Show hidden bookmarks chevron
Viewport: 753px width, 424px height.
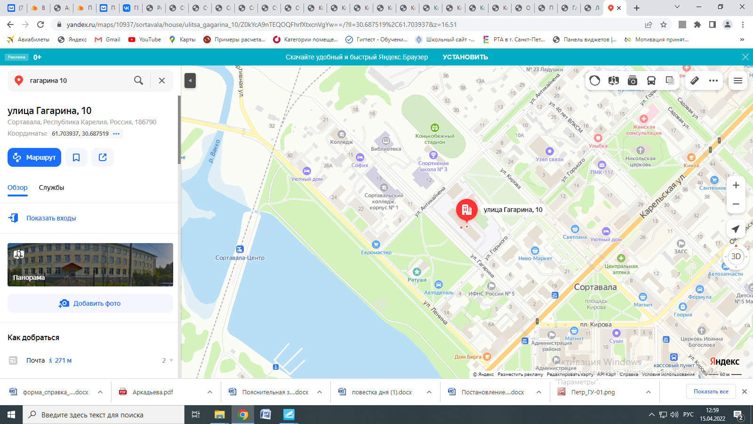742,40
